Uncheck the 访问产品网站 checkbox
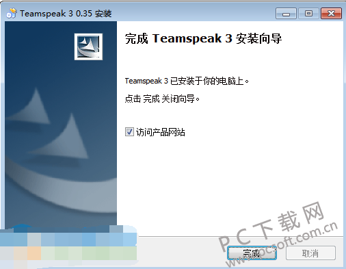Screen dimensions: 346x269 click(x=129, y=132)
